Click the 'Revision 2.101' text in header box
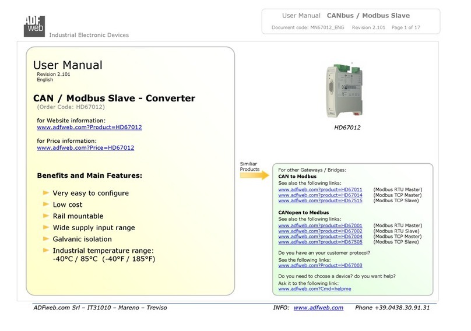471x331 pixels. 368,27
